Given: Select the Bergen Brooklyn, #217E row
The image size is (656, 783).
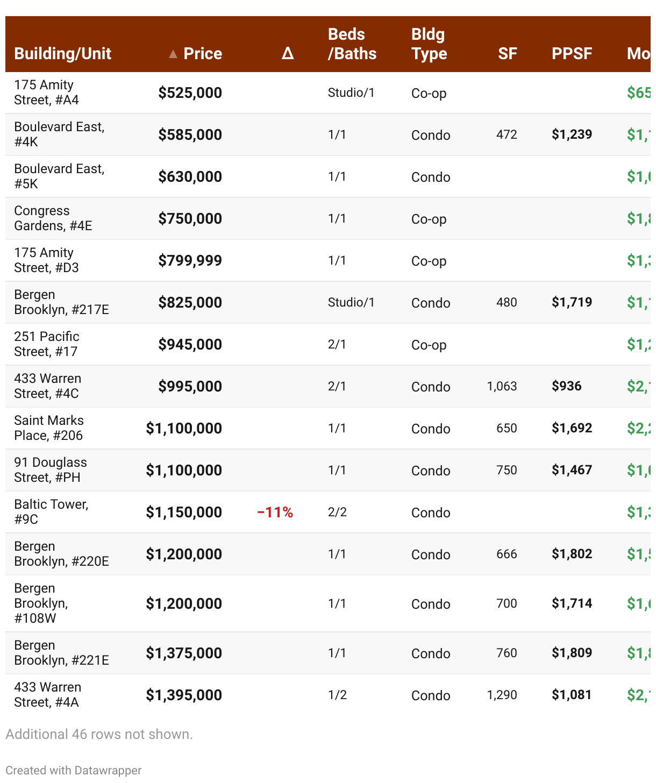Looking at the screenshot, I should click(61, 302).
